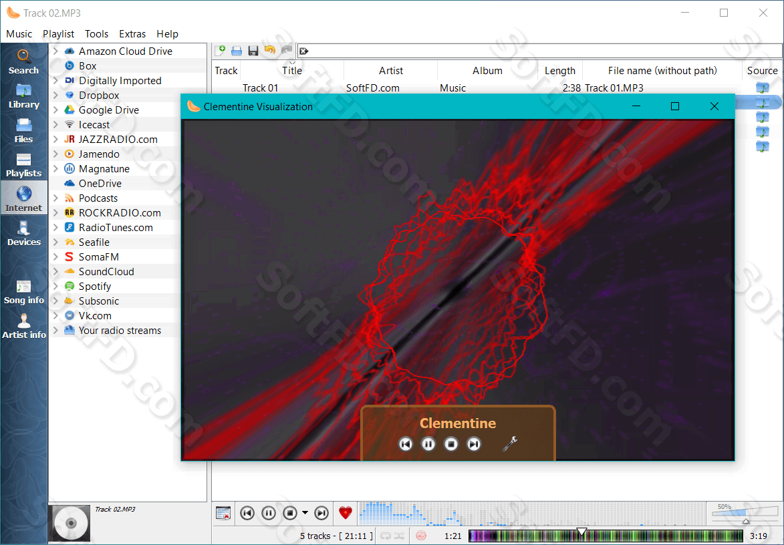Click the clear playlist icon in the bottom bar
The image size is (784, 545).
point(223,513)
